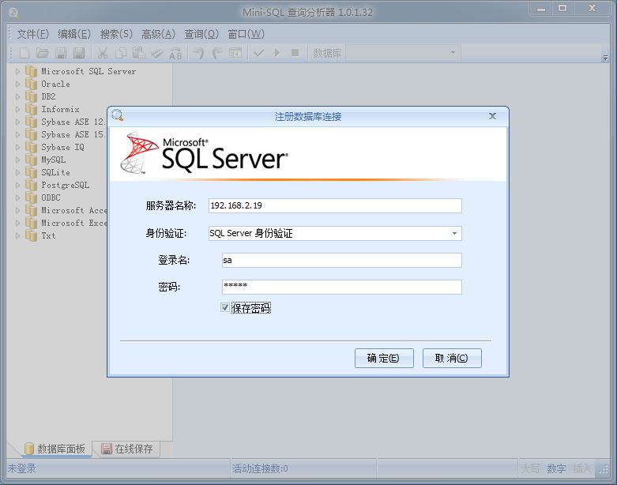Uncheck the 保存密码 checkbox
Screen dimensions: 617x485
pyautogui.click(x=225, y=307)
